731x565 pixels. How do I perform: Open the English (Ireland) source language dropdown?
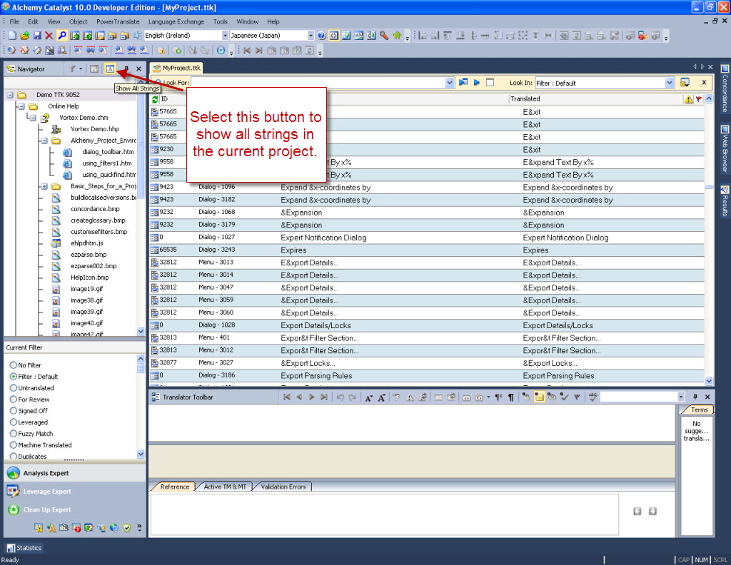point(225,36)
